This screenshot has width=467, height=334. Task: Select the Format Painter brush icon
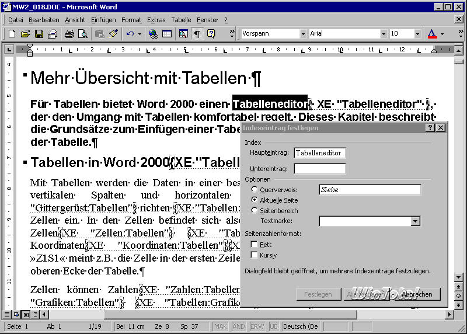[113, 34]
